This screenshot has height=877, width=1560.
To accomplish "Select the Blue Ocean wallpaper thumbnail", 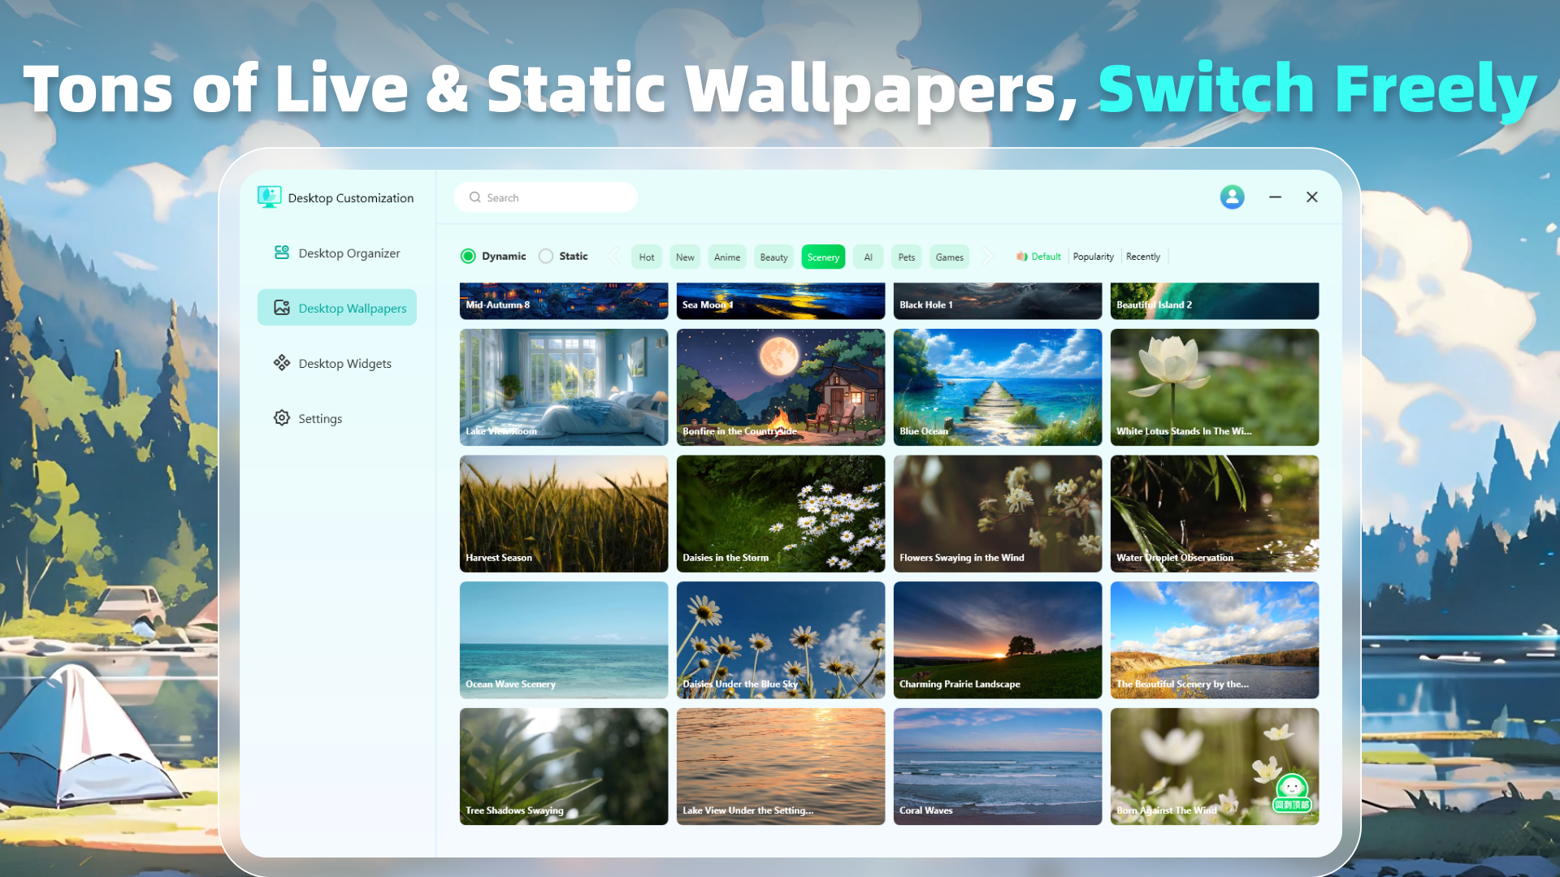I will tap(998, 387).
